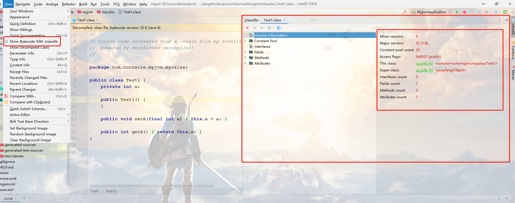Expand the Fields tree node

[x=245, y=52]
